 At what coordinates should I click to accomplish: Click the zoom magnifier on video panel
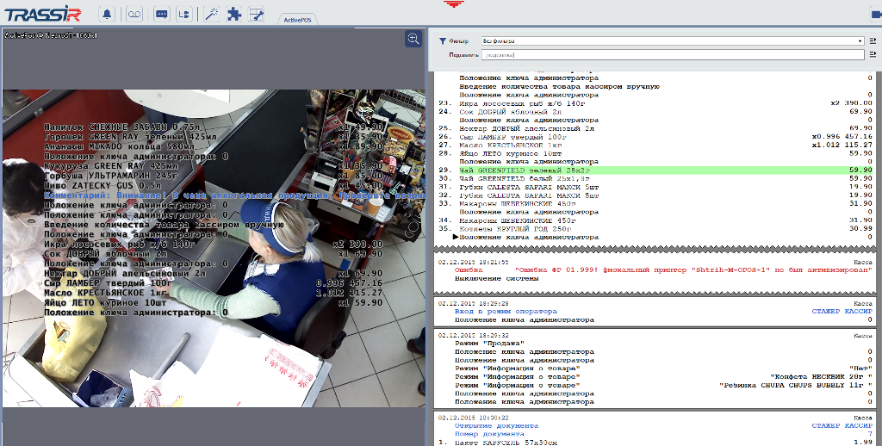point(413,38)
